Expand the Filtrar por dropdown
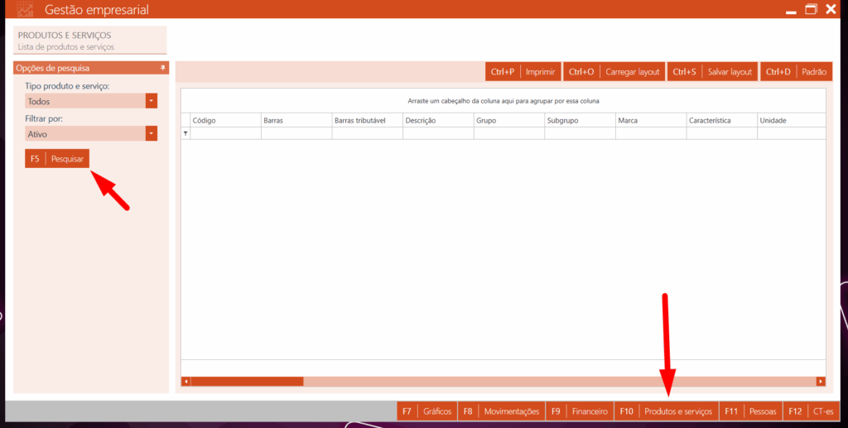848x428 pixels. (151, 133)
